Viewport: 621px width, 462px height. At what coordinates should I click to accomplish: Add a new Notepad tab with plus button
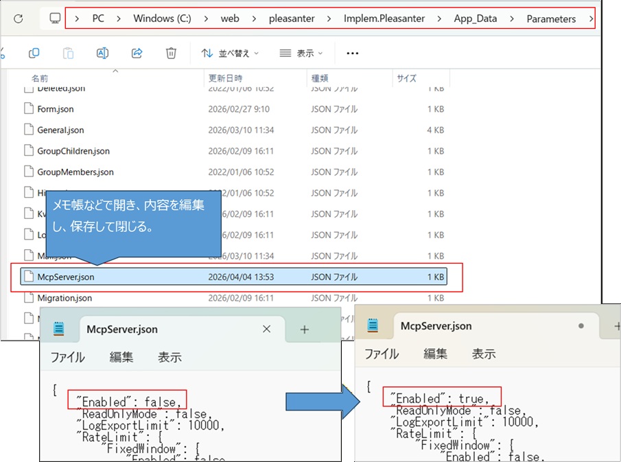tap(305, 330)
